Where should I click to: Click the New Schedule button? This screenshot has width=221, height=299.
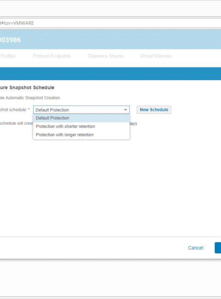pyautogui.click(x=154, y=109)
